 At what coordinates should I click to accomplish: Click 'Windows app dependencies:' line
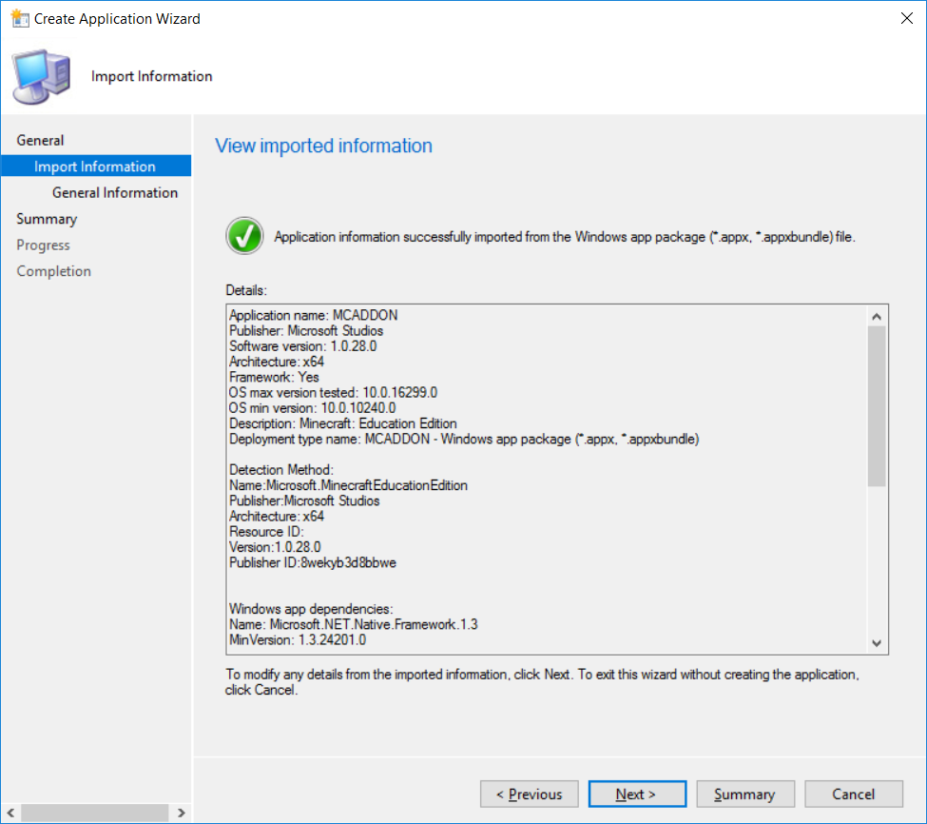pyautogui.click(x=311, y=609)
